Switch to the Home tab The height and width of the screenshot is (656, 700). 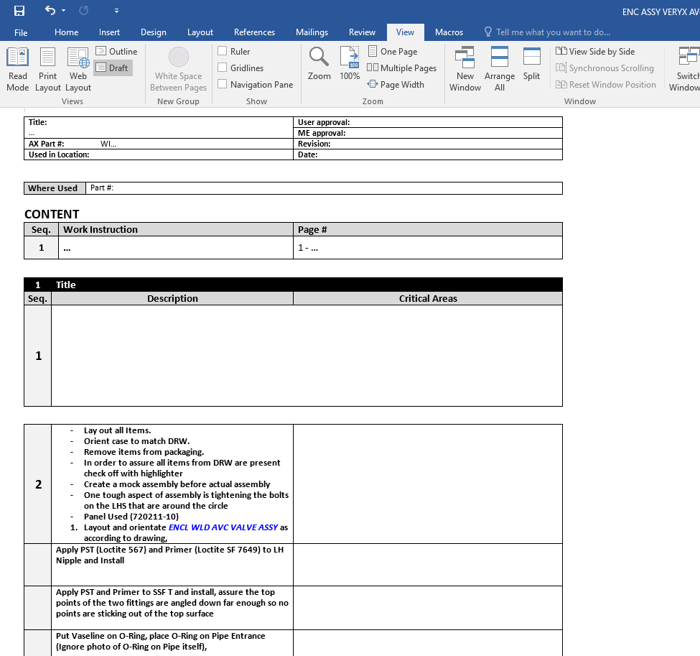point(66,32)
